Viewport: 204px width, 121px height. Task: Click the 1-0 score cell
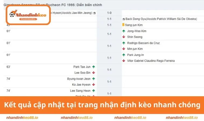[x=109, y=13]
